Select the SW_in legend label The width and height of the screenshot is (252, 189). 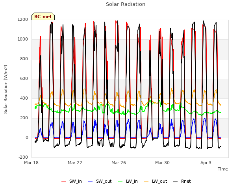(x=76, y=181)
